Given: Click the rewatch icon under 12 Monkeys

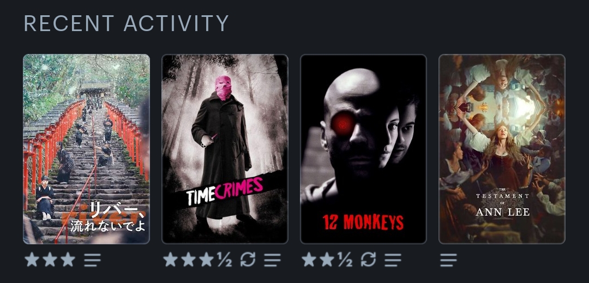Looking at the screenshot, I should (x=369, y=260).
